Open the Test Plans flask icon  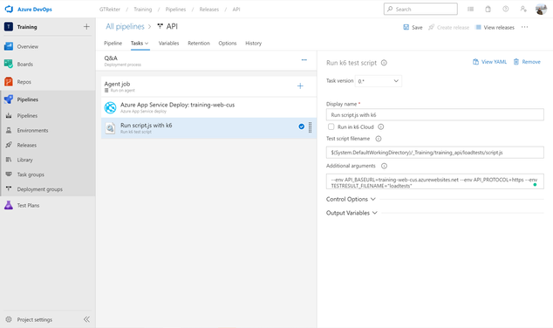pos(9,205)
